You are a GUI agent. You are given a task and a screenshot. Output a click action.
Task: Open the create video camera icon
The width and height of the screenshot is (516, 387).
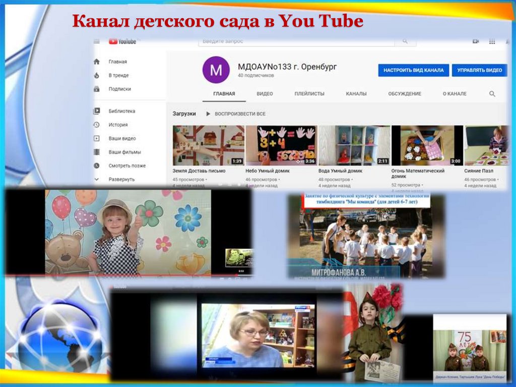coord(476,41)
